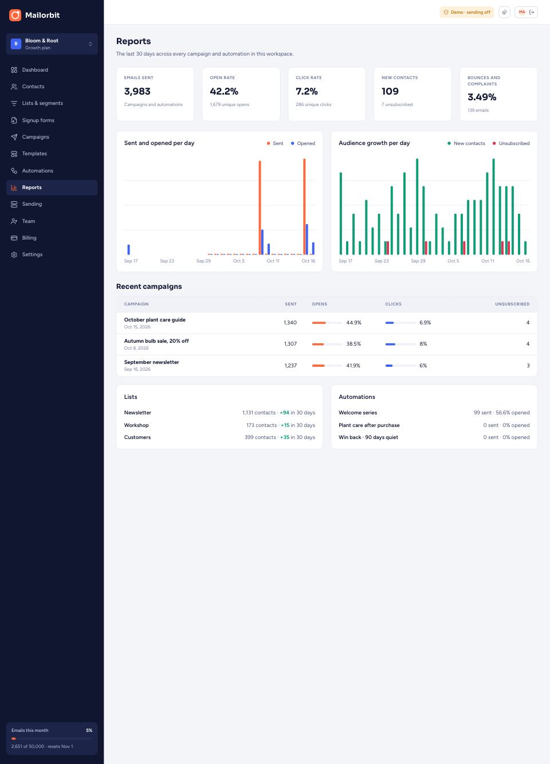Go to Billing in the sidebar

52,238
